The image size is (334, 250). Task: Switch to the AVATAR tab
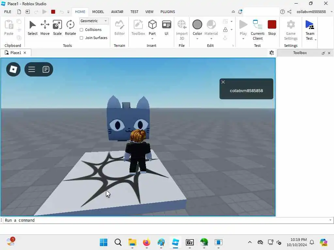click(x=117, y=12)
